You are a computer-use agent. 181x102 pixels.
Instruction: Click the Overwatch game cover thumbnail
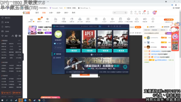73,39
